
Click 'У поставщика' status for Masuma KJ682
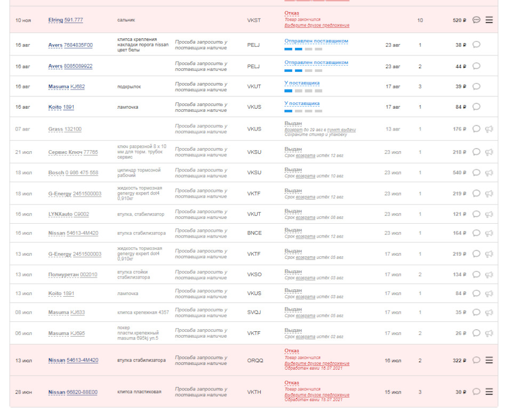coord(302,83)
